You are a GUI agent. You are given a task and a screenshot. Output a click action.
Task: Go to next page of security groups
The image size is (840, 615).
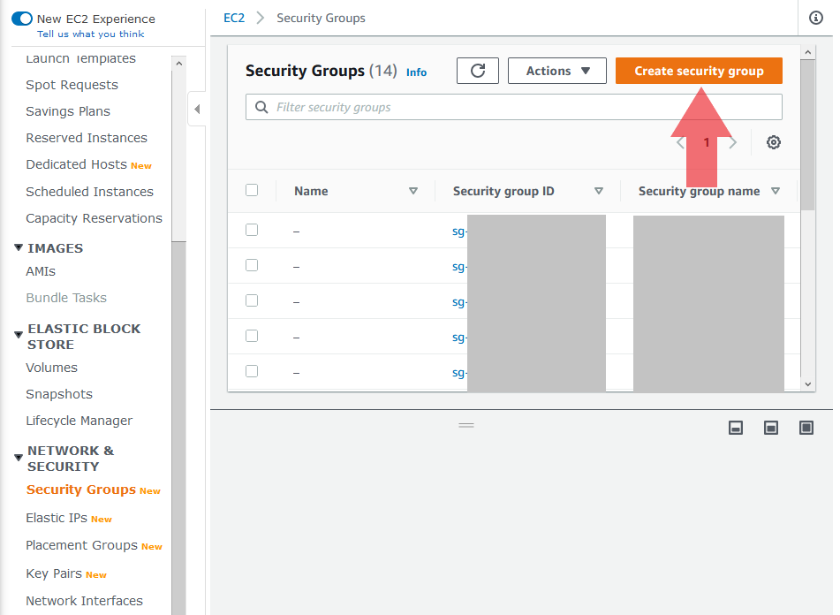(733, 142)
